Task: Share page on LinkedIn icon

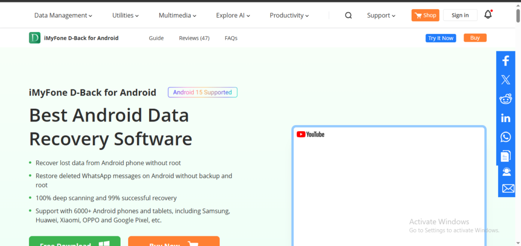Action: pyautogui.click(x=505, y=118)
